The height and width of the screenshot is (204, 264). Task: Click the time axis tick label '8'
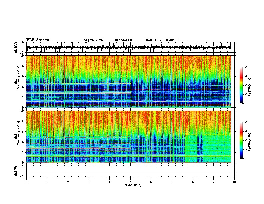pyautogui.click(x=193, y=182)
